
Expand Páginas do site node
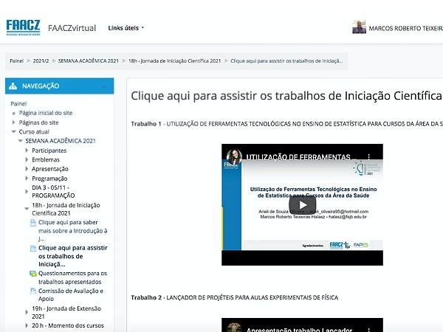click(13, 122)
